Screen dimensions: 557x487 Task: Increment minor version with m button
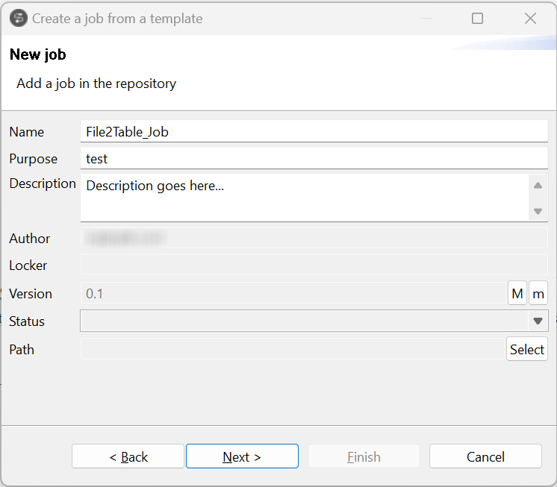(538, 293)
